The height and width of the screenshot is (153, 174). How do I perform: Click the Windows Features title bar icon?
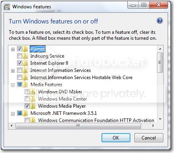click(7, 7)
